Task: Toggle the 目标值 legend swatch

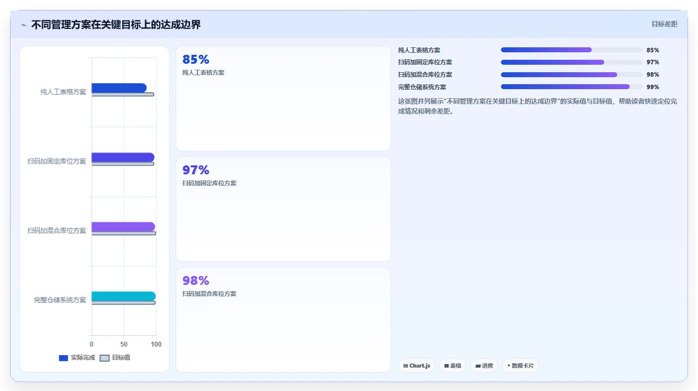Action: click(x=104, y=358)
